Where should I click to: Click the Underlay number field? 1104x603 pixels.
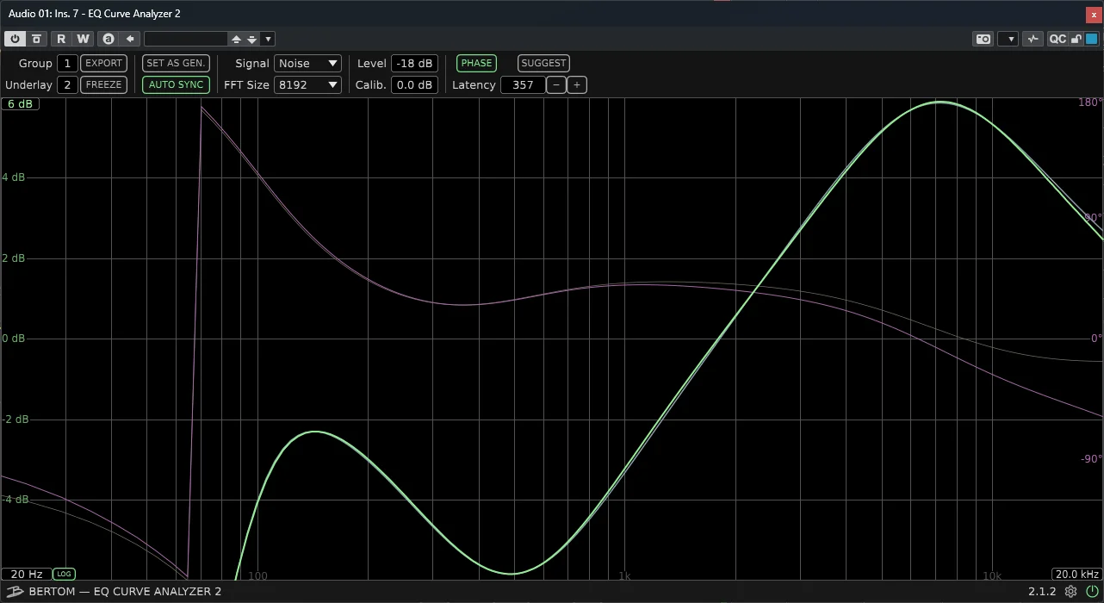click(x=67, y=84)
